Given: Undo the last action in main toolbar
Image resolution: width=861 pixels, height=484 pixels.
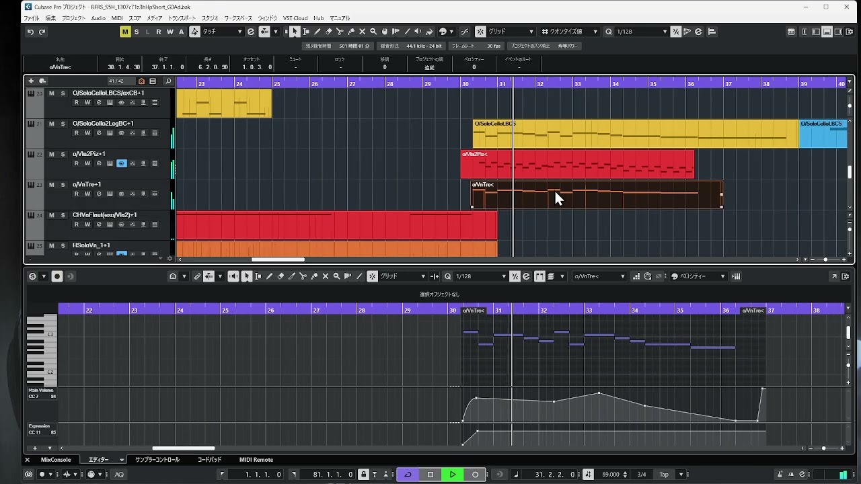Looking at the screenshot, I should [x=30, y=32].
